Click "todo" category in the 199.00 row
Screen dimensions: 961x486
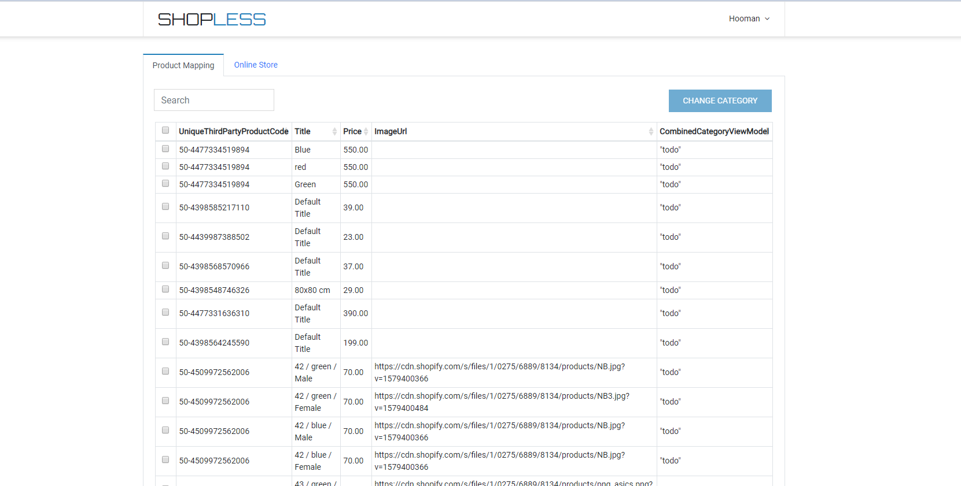coord(670,343)
